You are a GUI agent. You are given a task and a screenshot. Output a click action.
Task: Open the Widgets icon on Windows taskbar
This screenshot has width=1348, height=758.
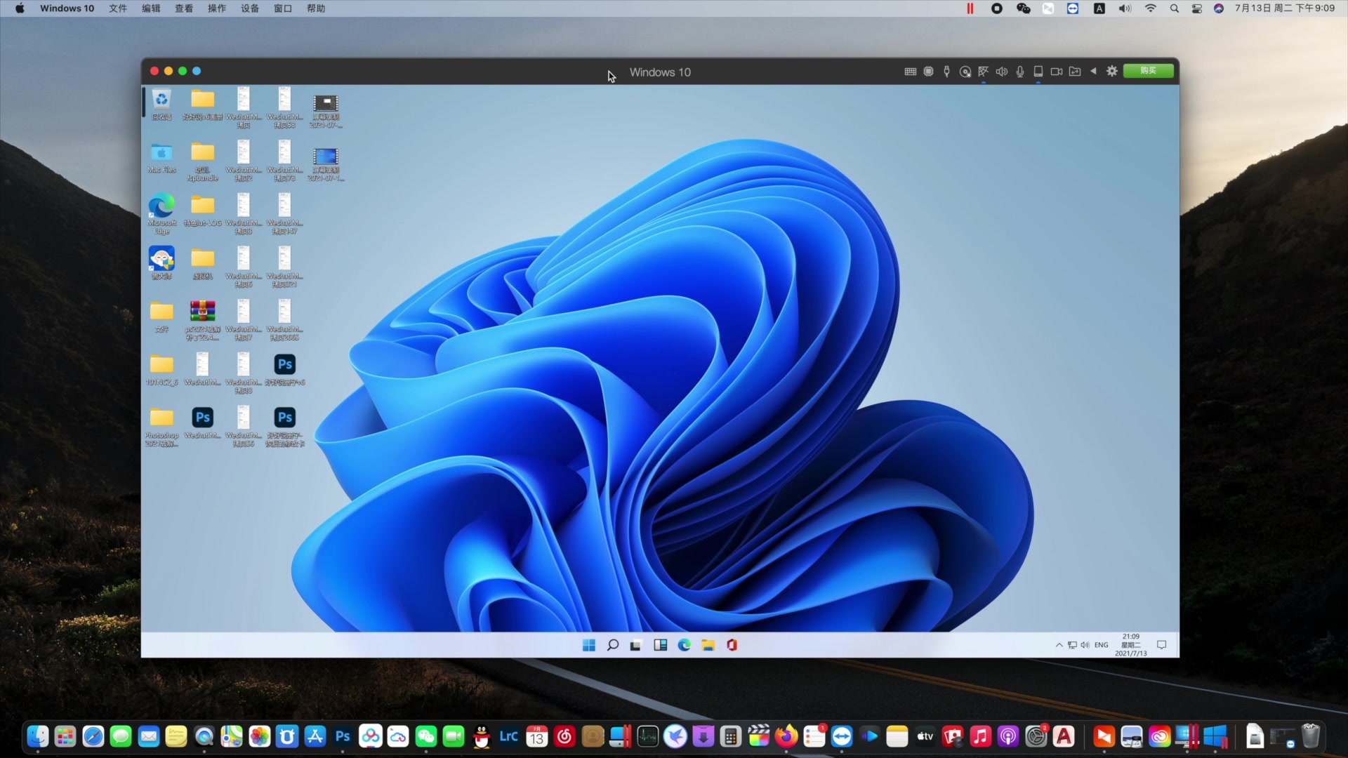point(661,645)
